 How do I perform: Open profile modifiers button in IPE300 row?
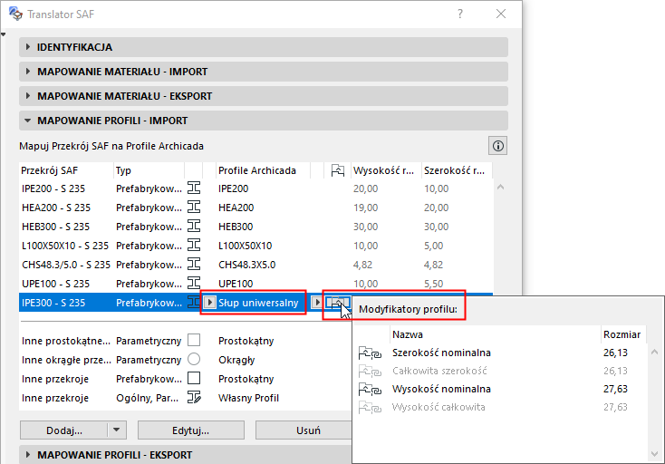click(x=338, y=303)
